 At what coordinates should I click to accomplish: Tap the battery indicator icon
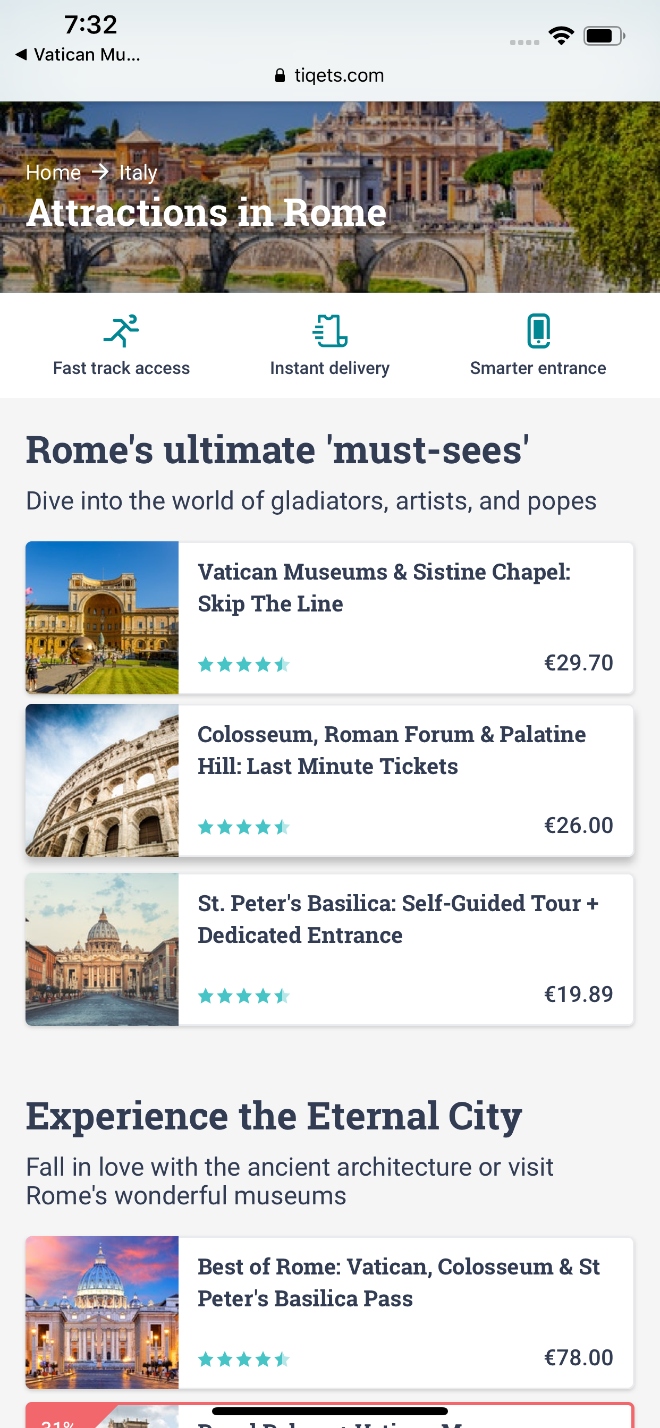tap(604, 36)
